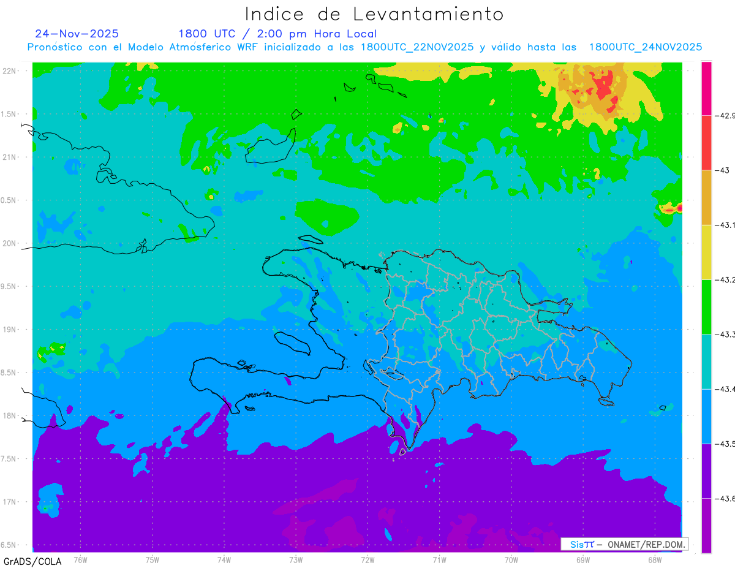
Task: Select the -43.2 color scale value
Action: (726, 279)
